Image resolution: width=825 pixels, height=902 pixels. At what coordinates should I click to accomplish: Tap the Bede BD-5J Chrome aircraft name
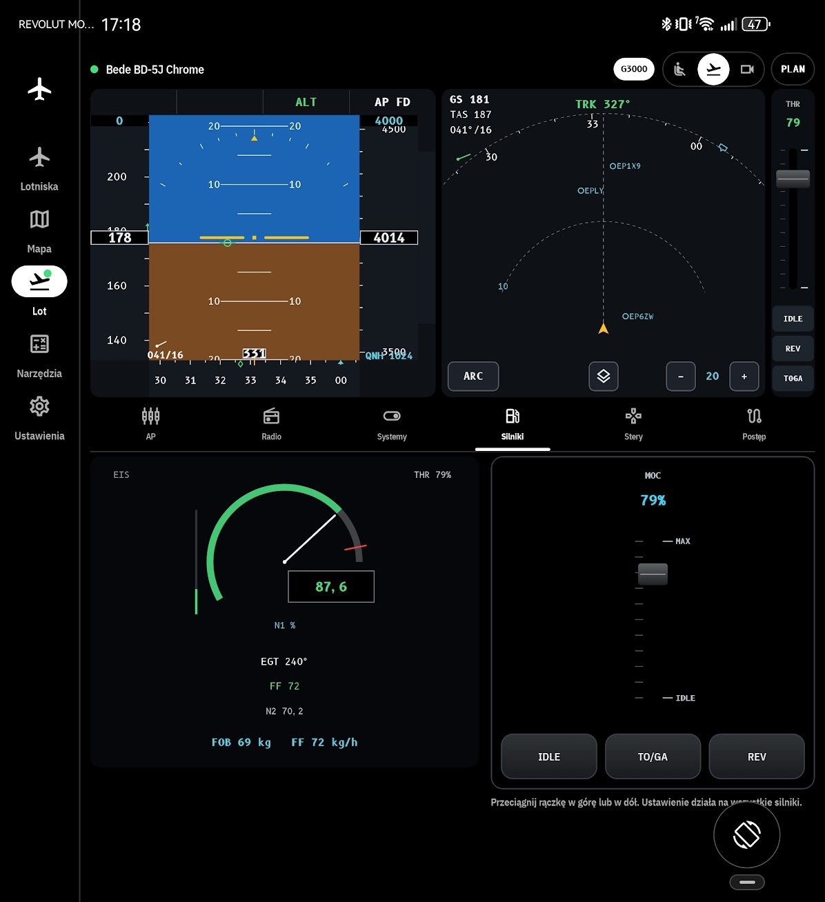pyautogui.click(x=155, y=69)
